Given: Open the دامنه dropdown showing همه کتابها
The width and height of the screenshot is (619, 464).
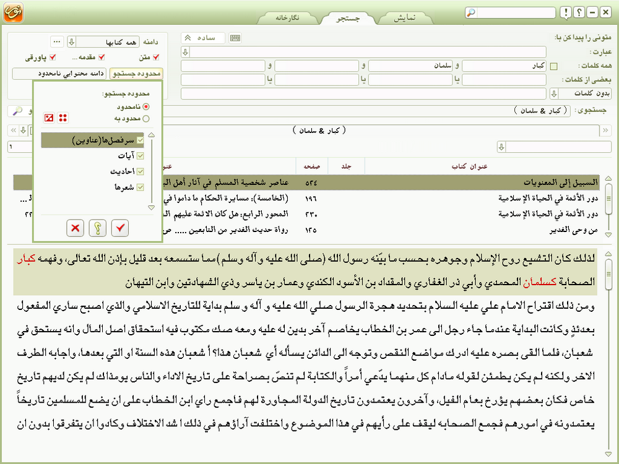Looking at the screenshot, I should 103,41.
